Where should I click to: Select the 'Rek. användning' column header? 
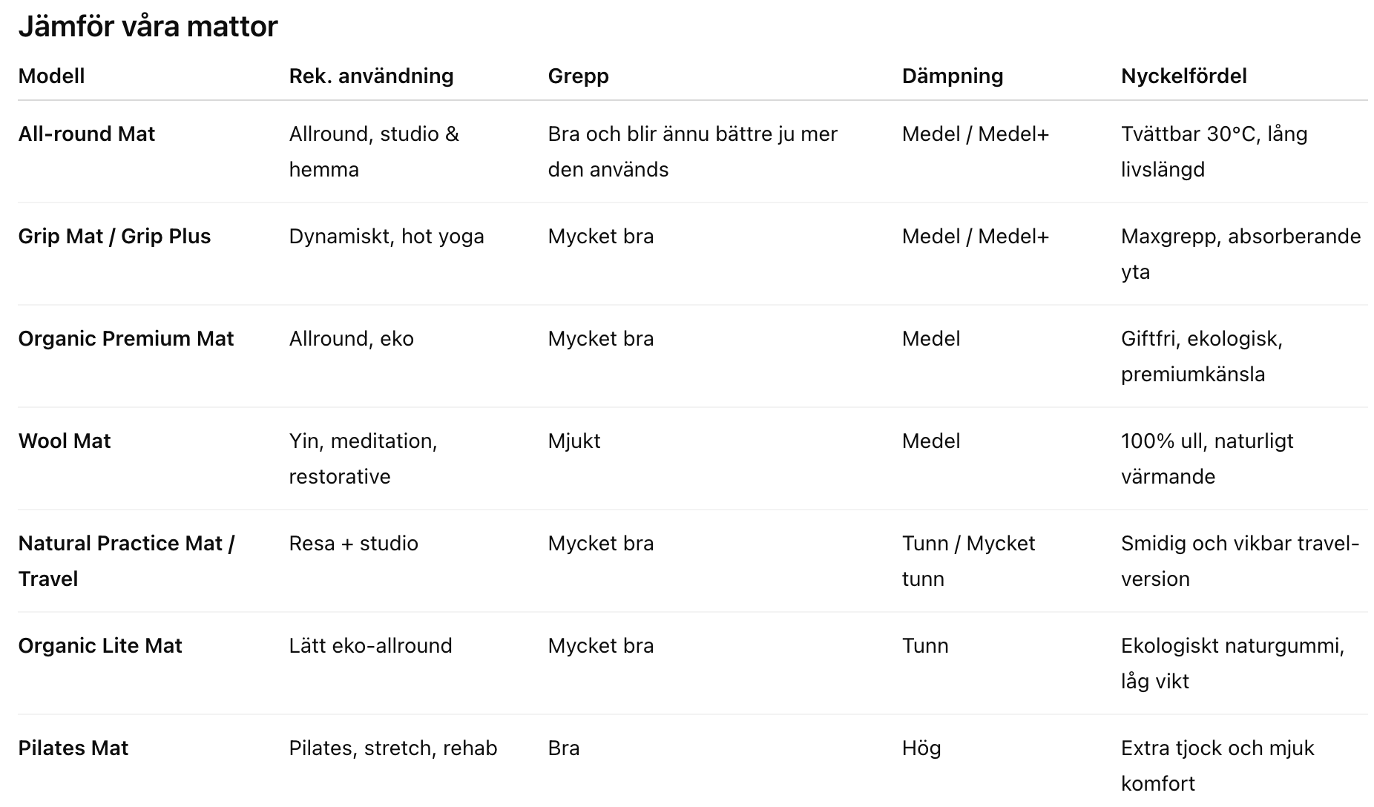pyautogui.click(x=371, y=76)
